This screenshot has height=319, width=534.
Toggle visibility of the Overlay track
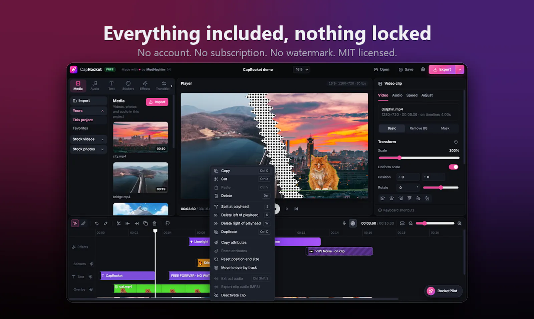point(91,290)
